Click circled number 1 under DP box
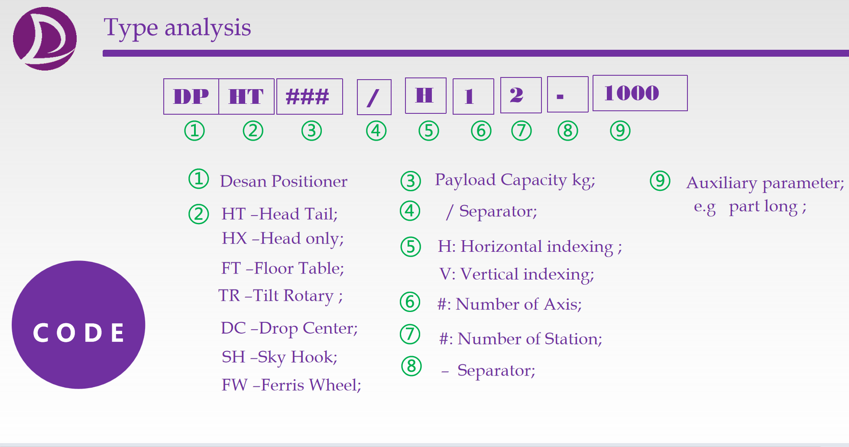This screenshot has width=849, height=447. (194, 131)
